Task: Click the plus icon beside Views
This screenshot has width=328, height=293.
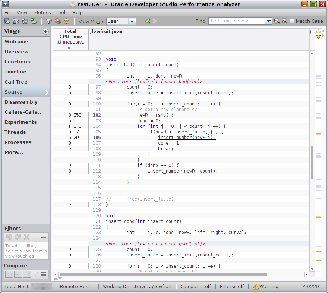Action: click(x=46, y=32)
